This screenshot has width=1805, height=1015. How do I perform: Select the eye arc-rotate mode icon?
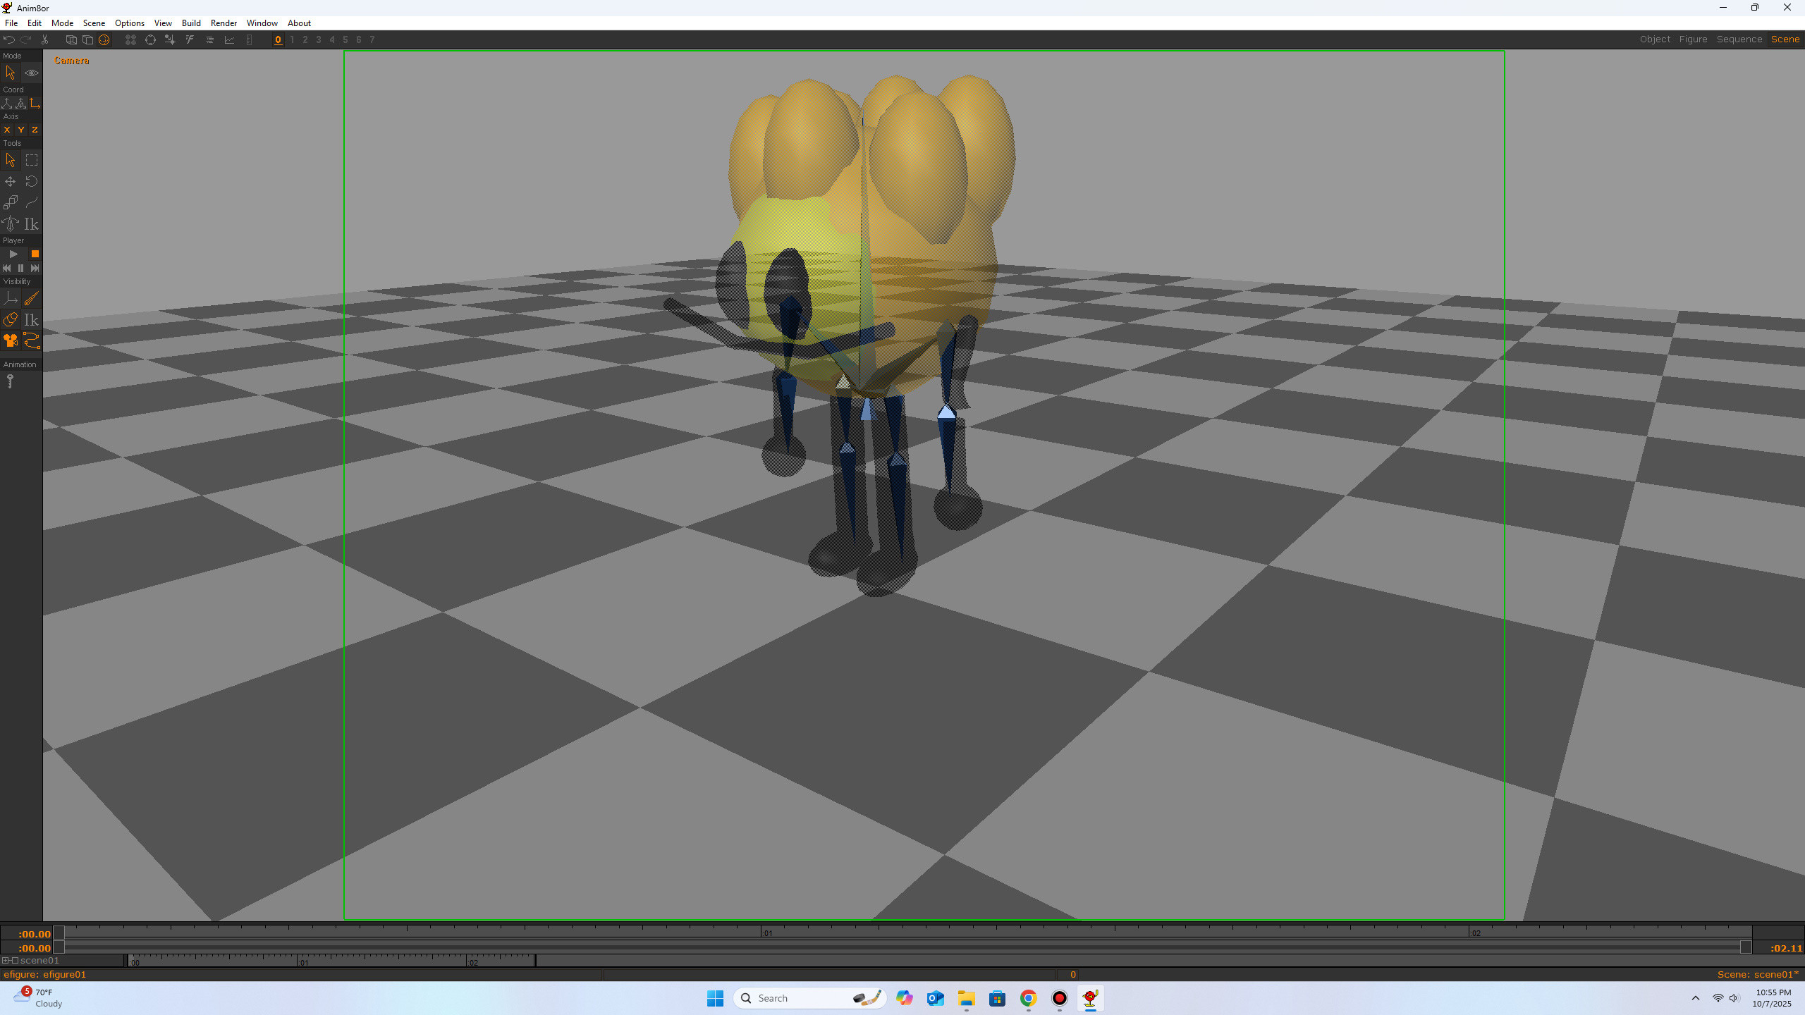pyautogui.click(x=31, y=73)
